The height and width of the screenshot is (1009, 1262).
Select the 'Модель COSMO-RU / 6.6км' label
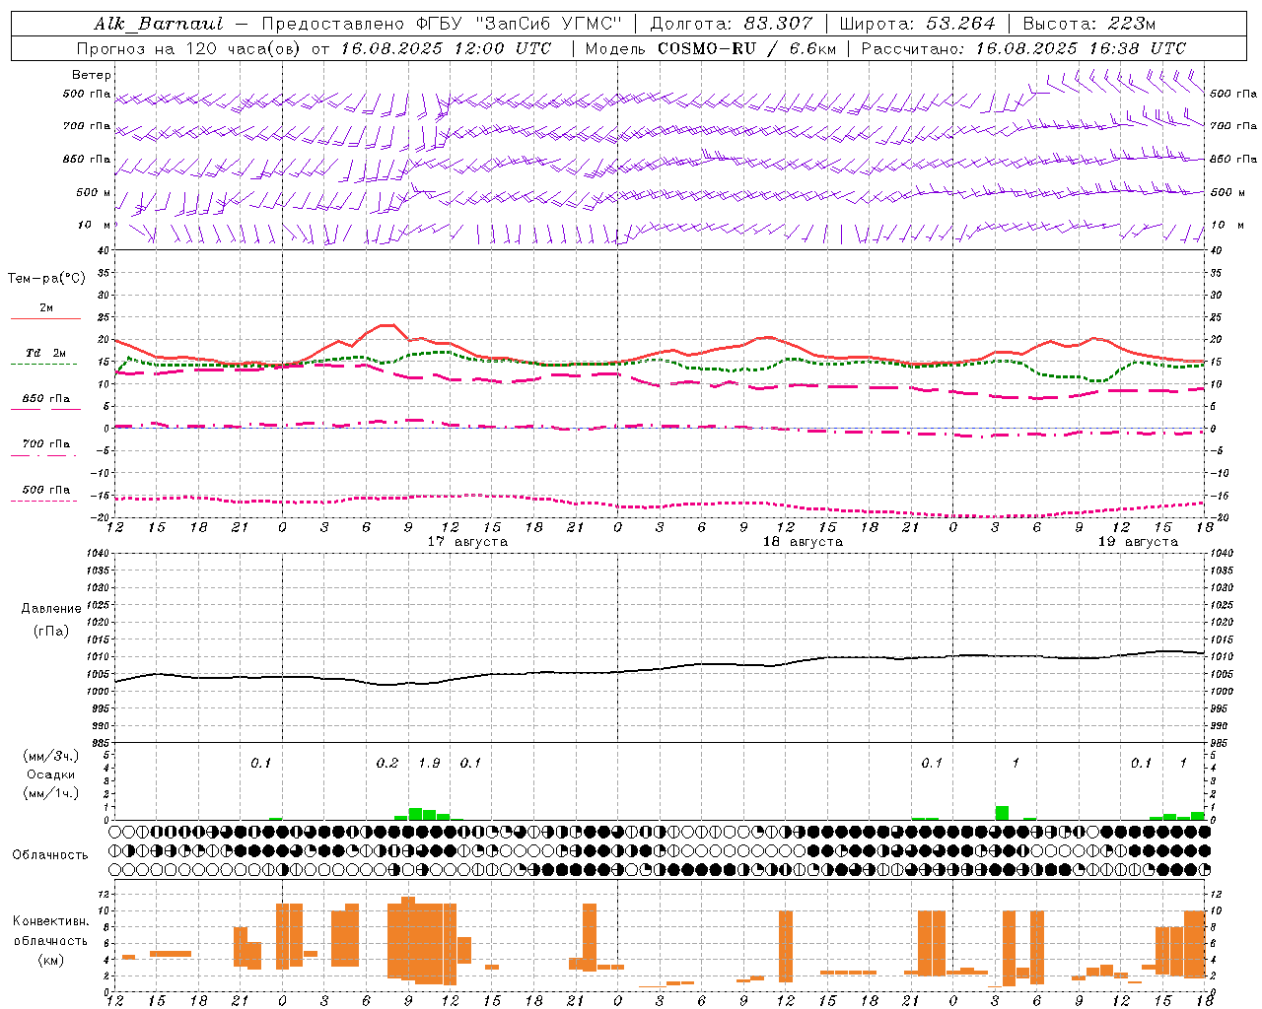coord(711,48)
